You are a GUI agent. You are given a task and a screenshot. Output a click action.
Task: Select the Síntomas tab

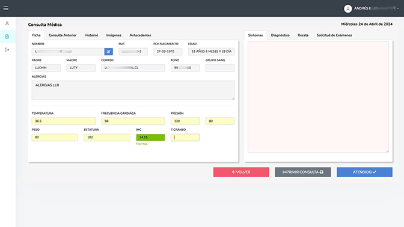(x=256, y=35)
